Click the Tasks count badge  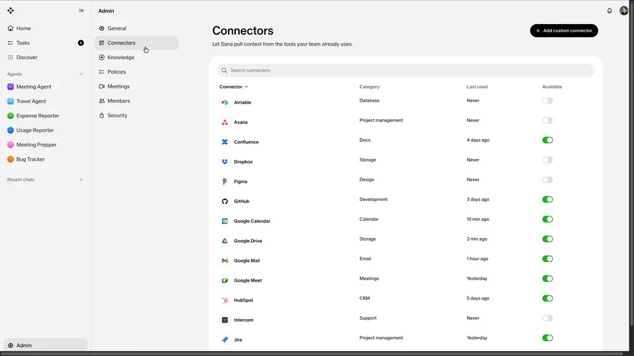coord(81,43)
